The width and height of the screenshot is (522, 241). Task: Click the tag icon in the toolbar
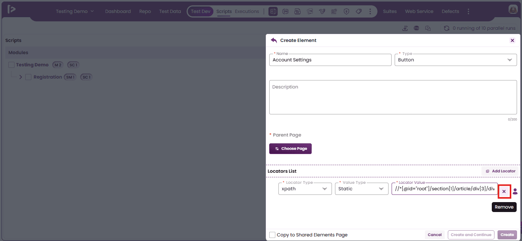pos(359,11)
